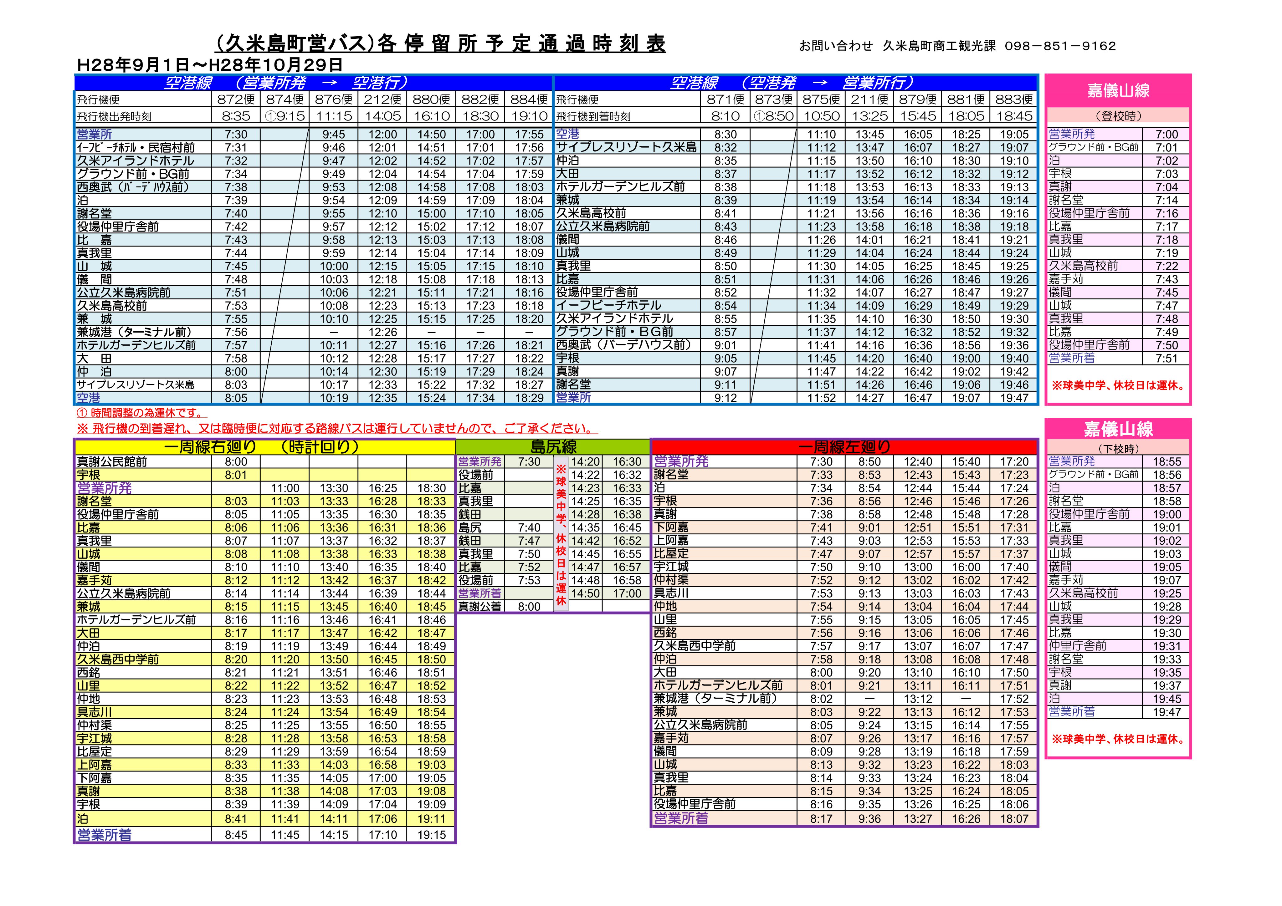The width and height of the screenshot is (1282, 906).
Task: Click 営業所着 7:51 in 登校時 table
Action: pyautogui.click(x=1118, y=359)
